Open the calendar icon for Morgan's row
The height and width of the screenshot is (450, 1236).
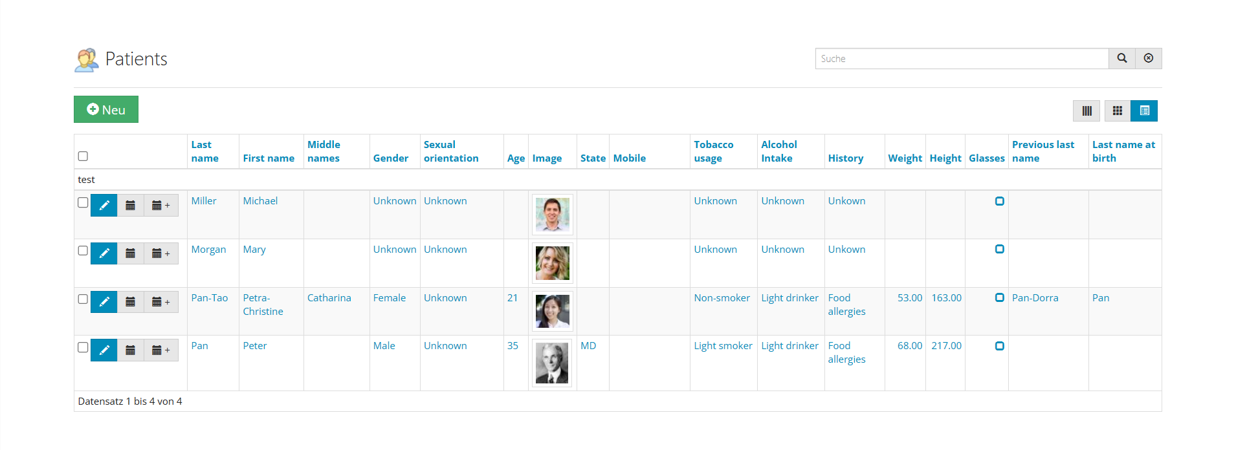tap(130, 253)
